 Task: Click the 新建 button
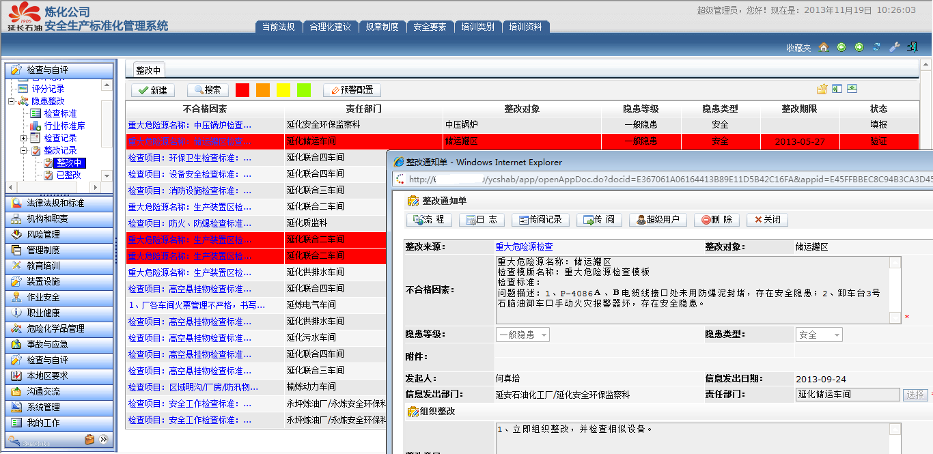152,90
